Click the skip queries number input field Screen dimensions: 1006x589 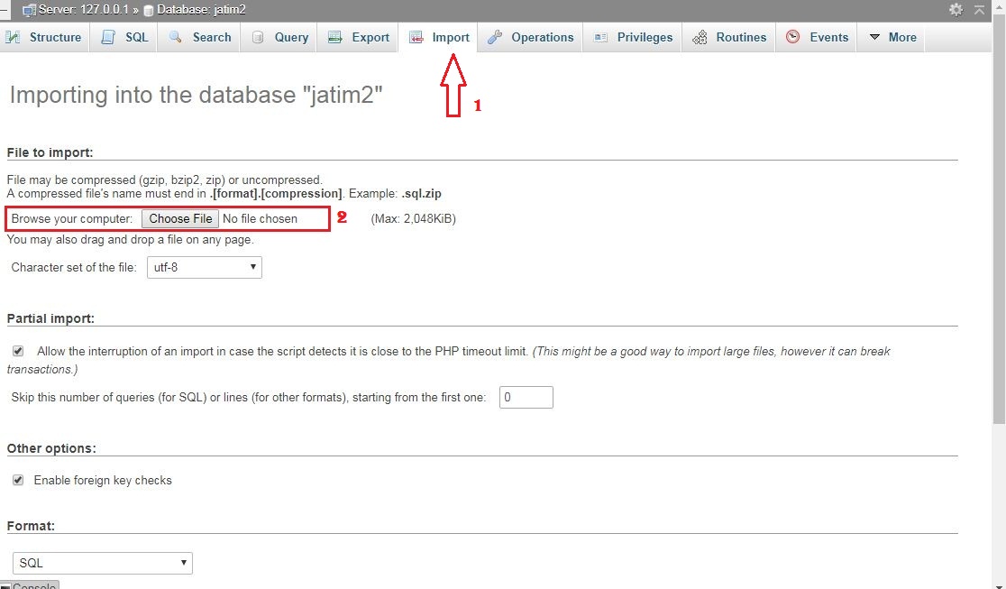tap(526, 397)
